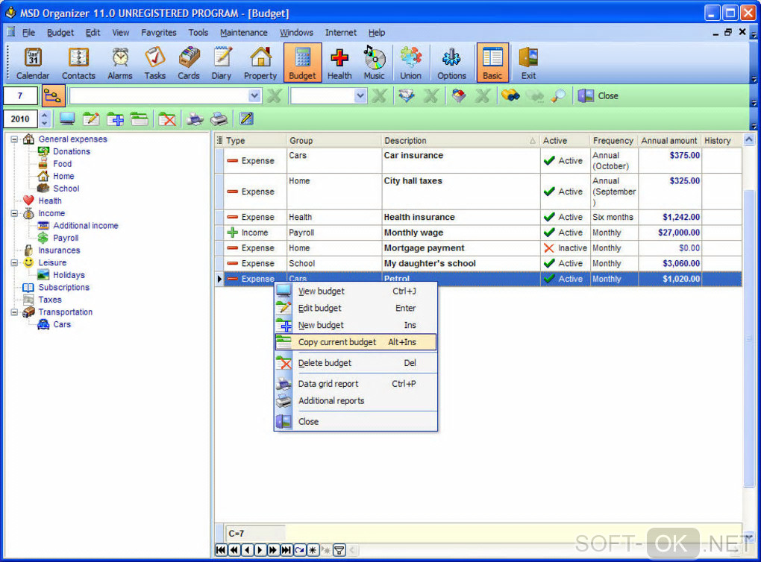Choose New budget in context menu
This screenshot has height=562, width=761.
(356, 325)
